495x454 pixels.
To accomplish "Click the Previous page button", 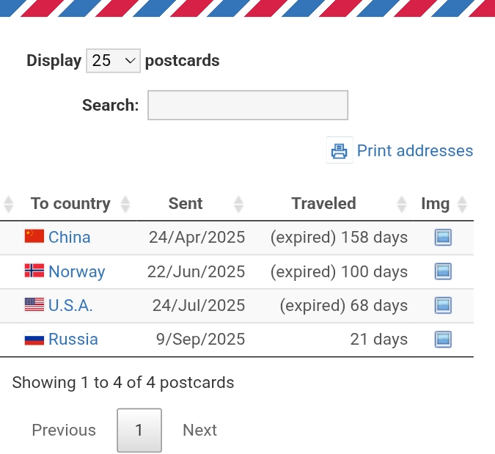I will pyautogui.click(x=64, y=431).
